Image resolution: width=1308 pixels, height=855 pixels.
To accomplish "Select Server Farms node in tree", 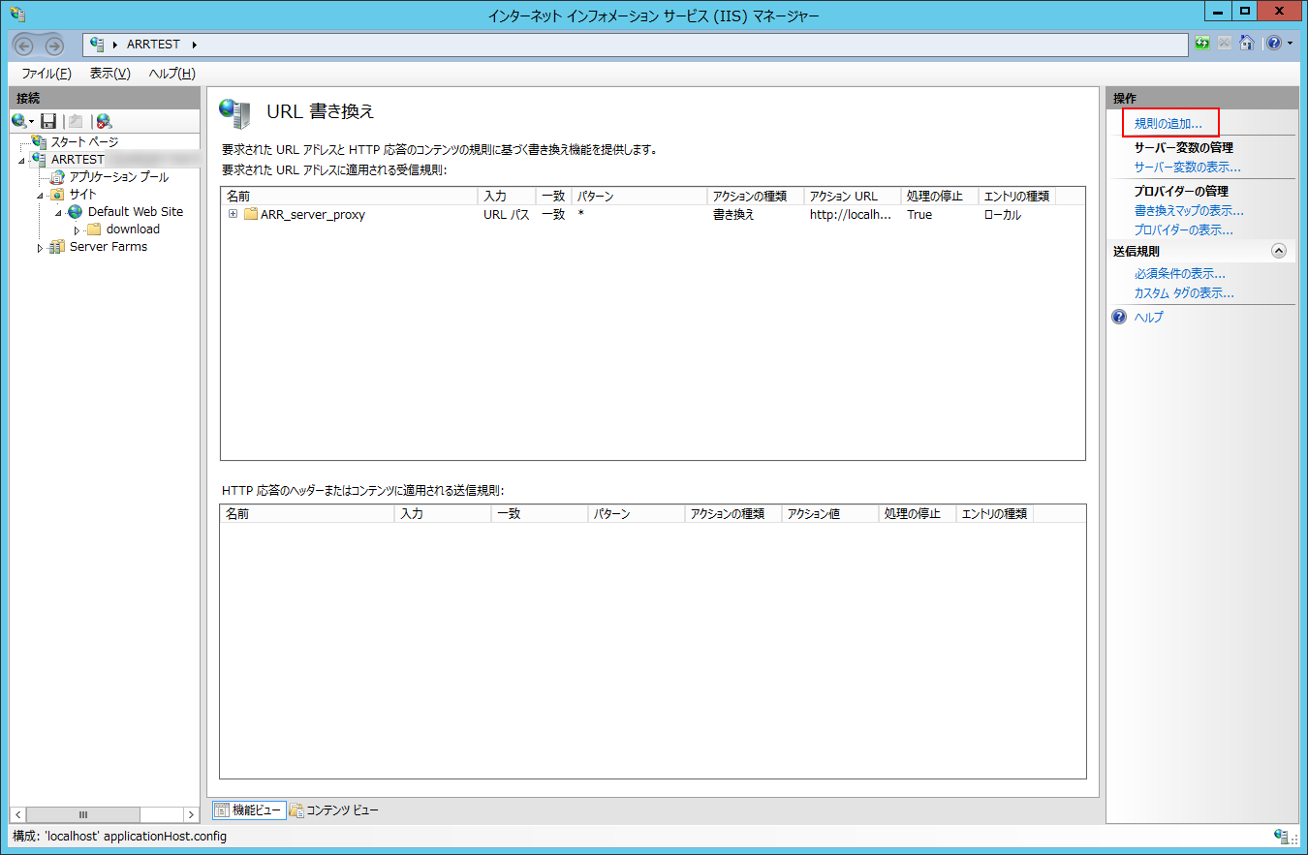I will click(x=109, y=247).
